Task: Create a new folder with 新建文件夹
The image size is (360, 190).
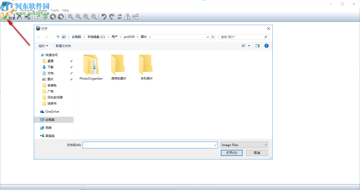Action: pos(63,46)
